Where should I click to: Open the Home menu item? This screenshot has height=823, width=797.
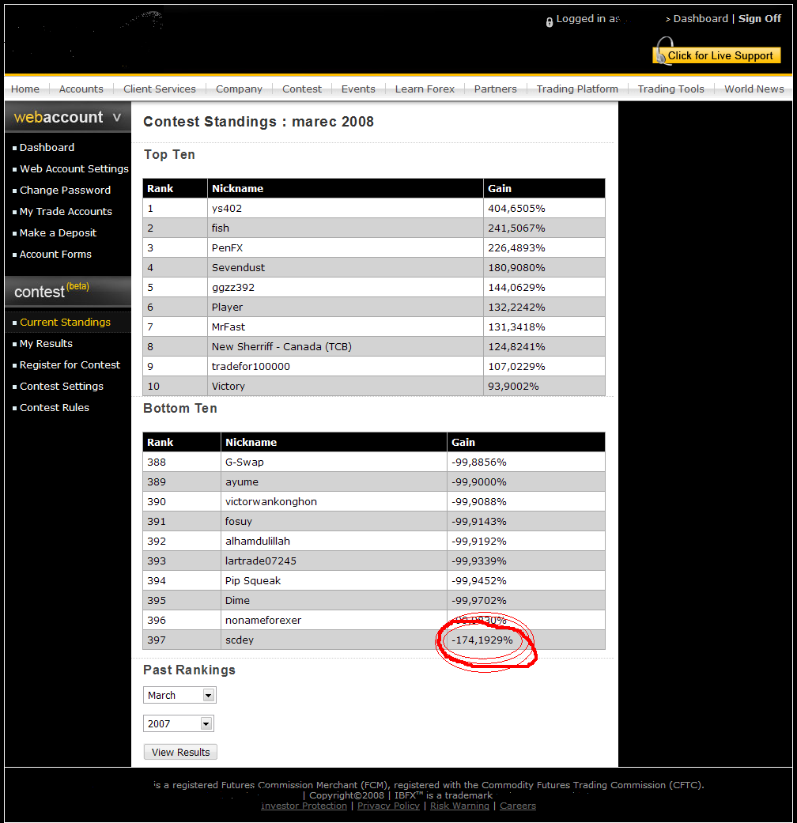(25, 89)
